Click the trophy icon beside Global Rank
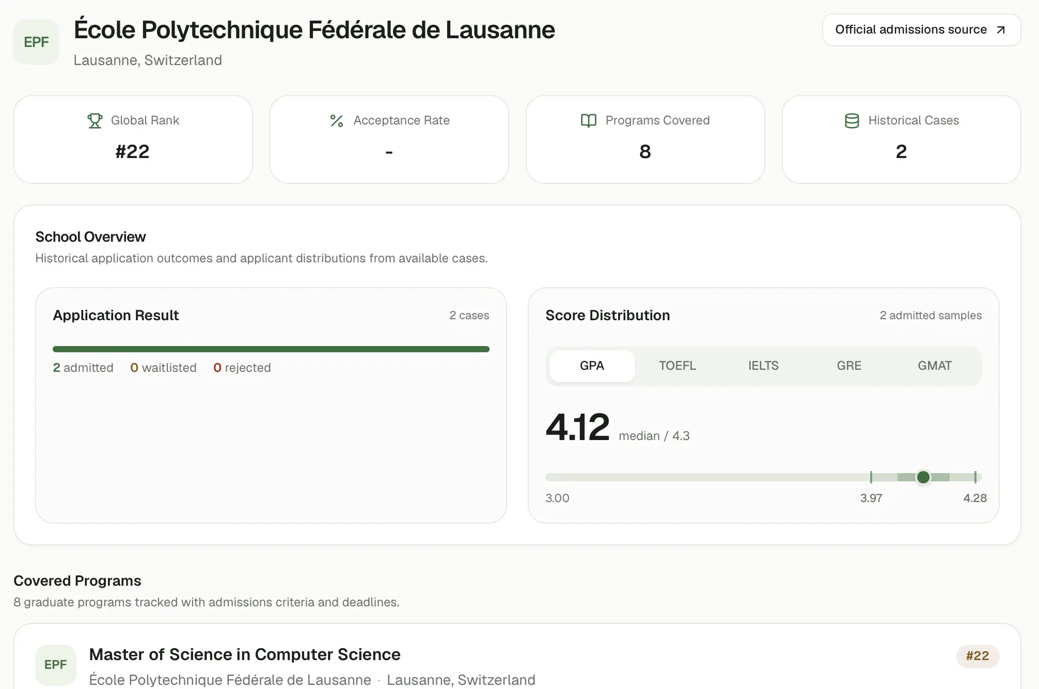The height and width of the screenshot is (689, 1039). (95, 121)
